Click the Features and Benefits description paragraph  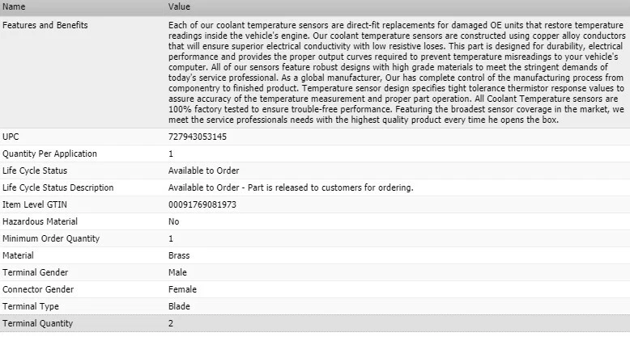(x=397, y=73)
